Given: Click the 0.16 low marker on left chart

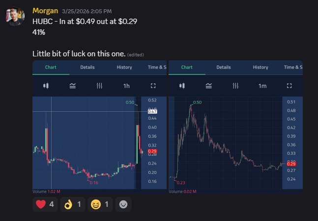Looking at the screenshot, I should coord(94,183).
